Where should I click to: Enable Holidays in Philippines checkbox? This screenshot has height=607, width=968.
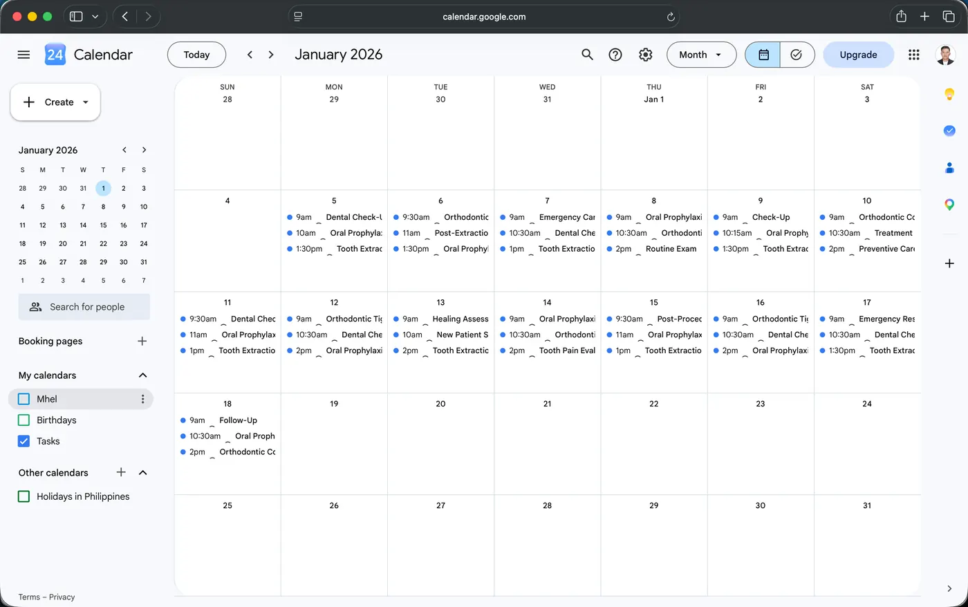pyautogui.click(x=24, y=496)
